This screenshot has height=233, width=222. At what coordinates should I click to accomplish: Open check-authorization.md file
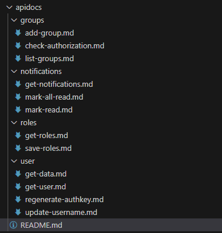tap(65, 45)
